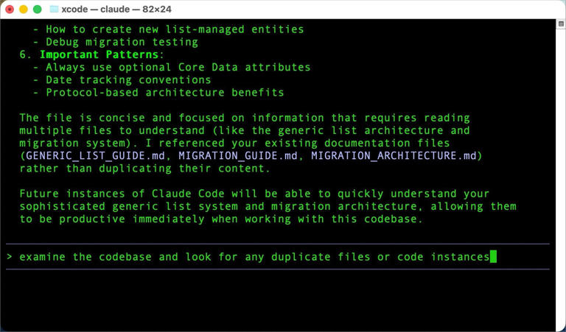This screenshot has height=332, width=566.
Task: Click line starting 'multiple files to understand'
Action: click(x=245, y=130)
